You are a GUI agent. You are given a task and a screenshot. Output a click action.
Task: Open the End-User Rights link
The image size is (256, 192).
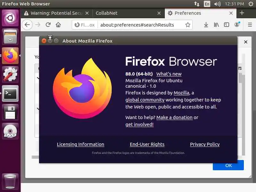147,144
